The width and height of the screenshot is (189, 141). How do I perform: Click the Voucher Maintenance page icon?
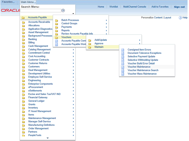click(x=123, y=67)
